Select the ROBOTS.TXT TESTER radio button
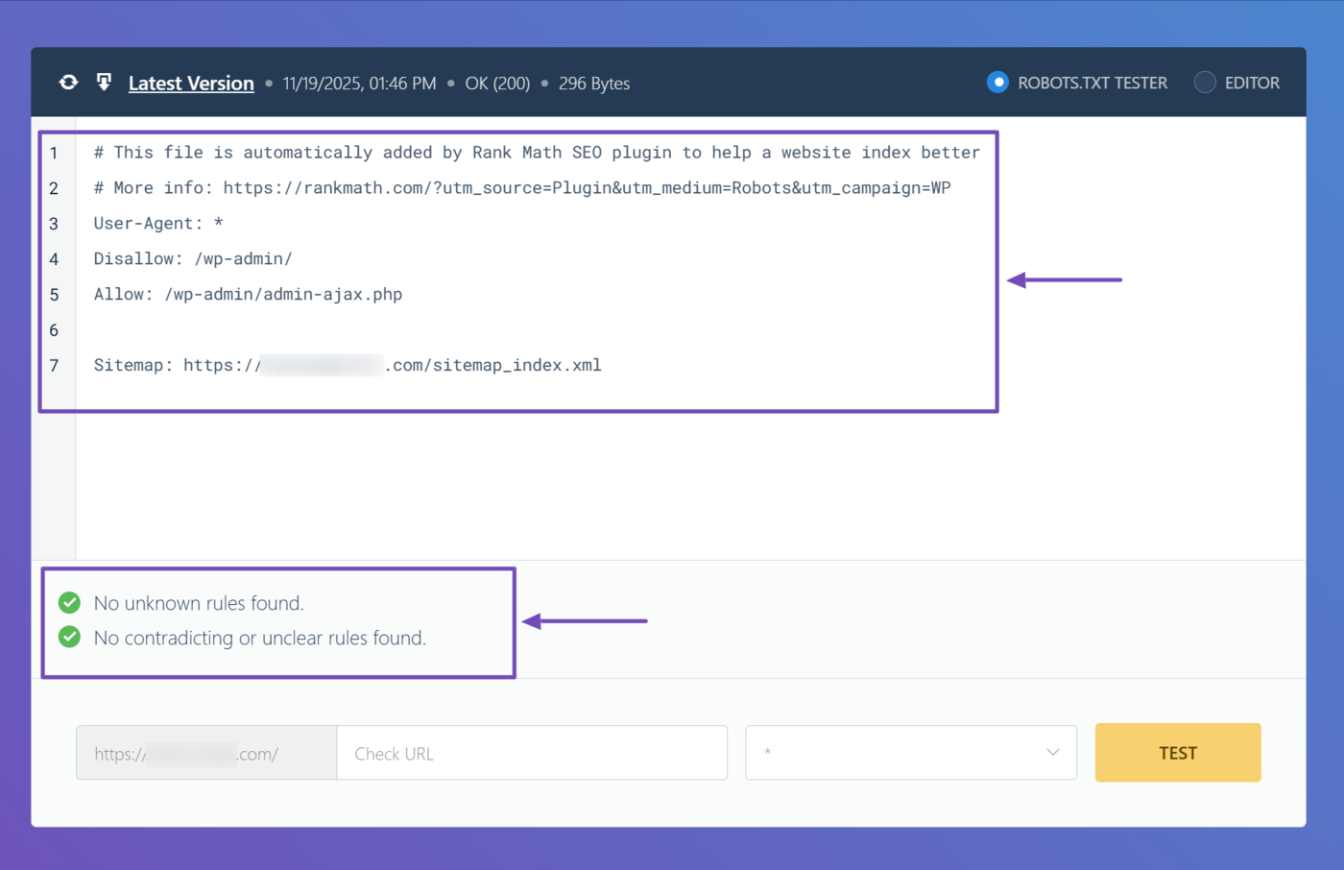The image size is (1344, 870). [998, 83]
